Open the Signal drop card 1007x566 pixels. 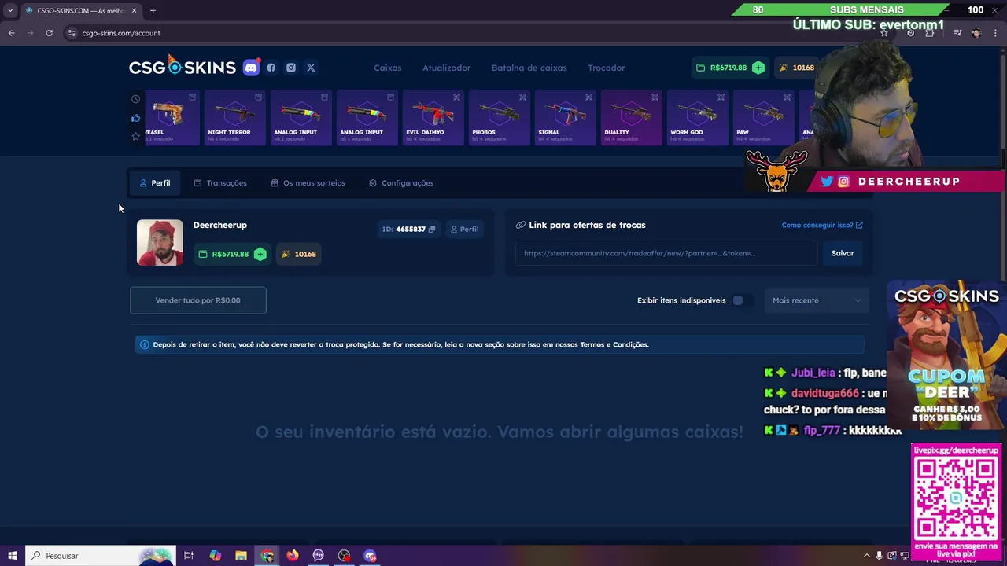[565, 118]
